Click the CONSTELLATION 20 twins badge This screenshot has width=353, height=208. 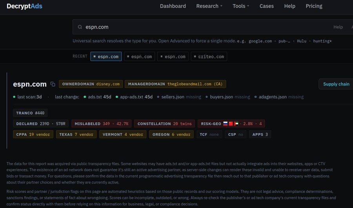click(165, 124)
